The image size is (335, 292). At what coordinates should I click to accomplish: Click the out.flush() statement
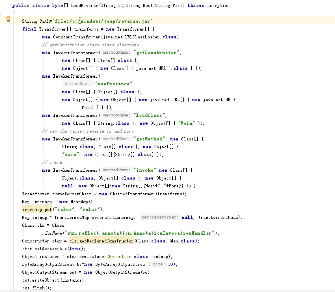click(x=37, y=288)
